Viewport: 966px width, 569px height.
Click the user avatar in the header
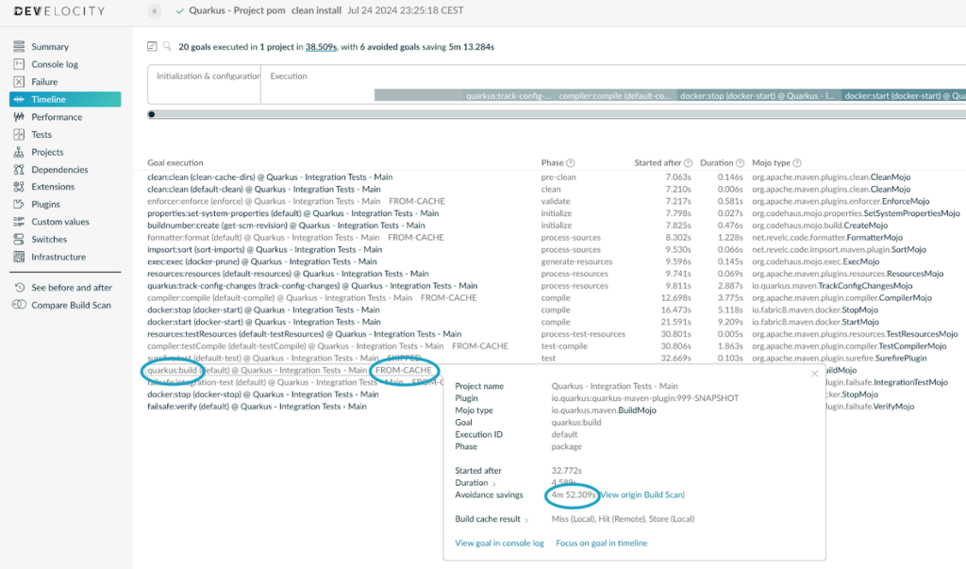click(155, 11)
